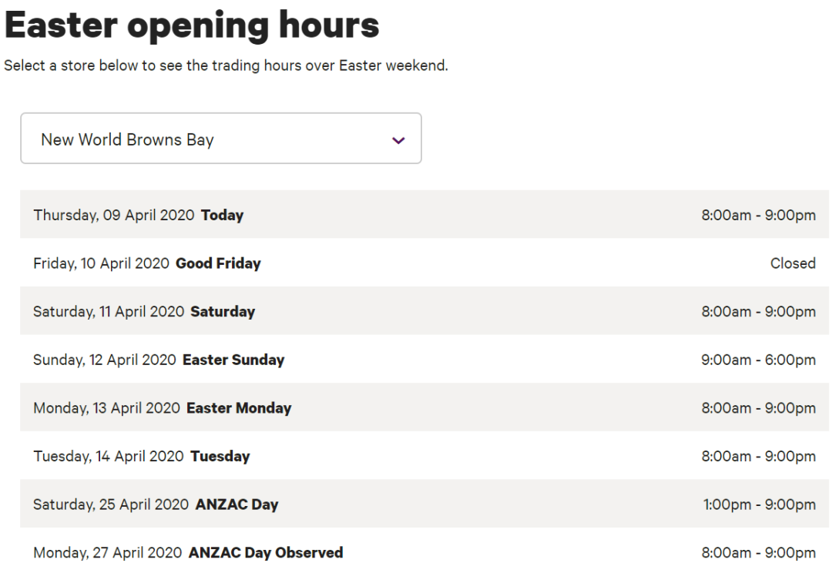The height and width of the screenshot is (583, 832).
Task: Click 'Closed' status for Good Friday
Action: (x=792, y=263)
